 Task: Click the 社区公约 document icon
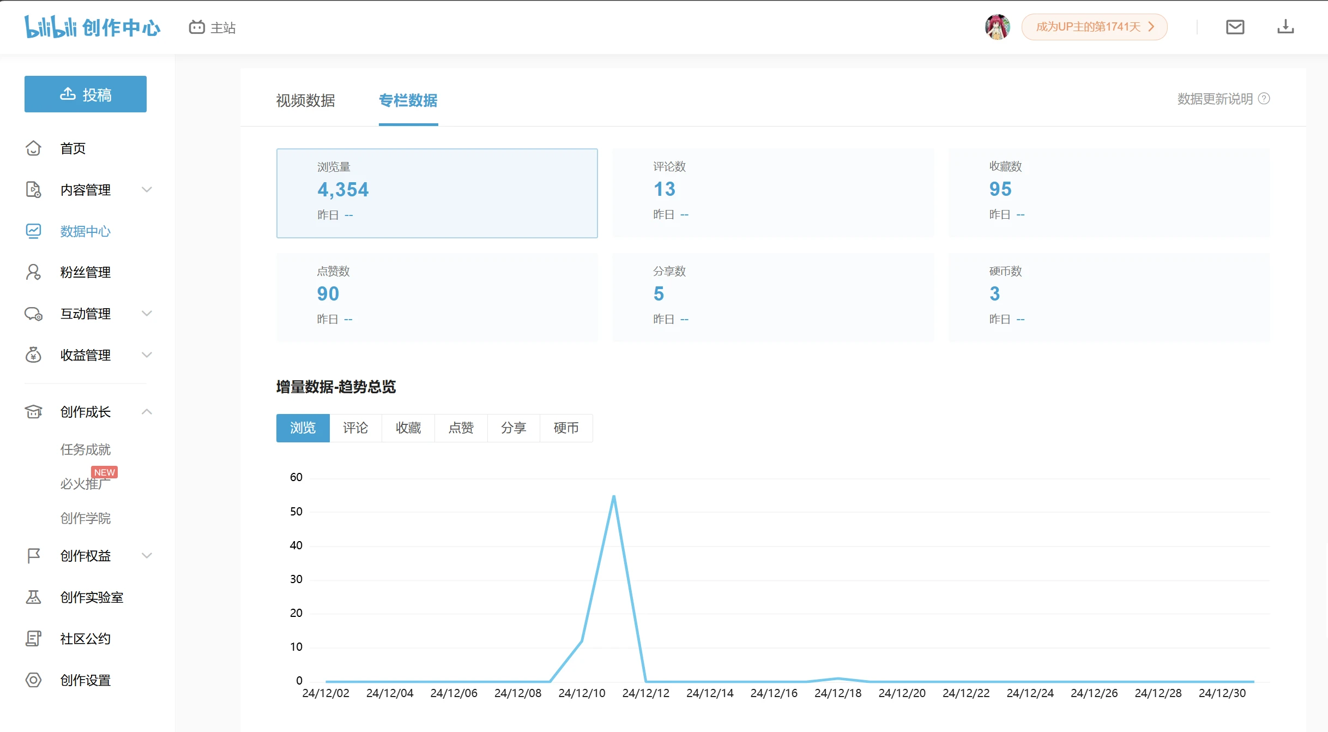(x=33, y=639)
